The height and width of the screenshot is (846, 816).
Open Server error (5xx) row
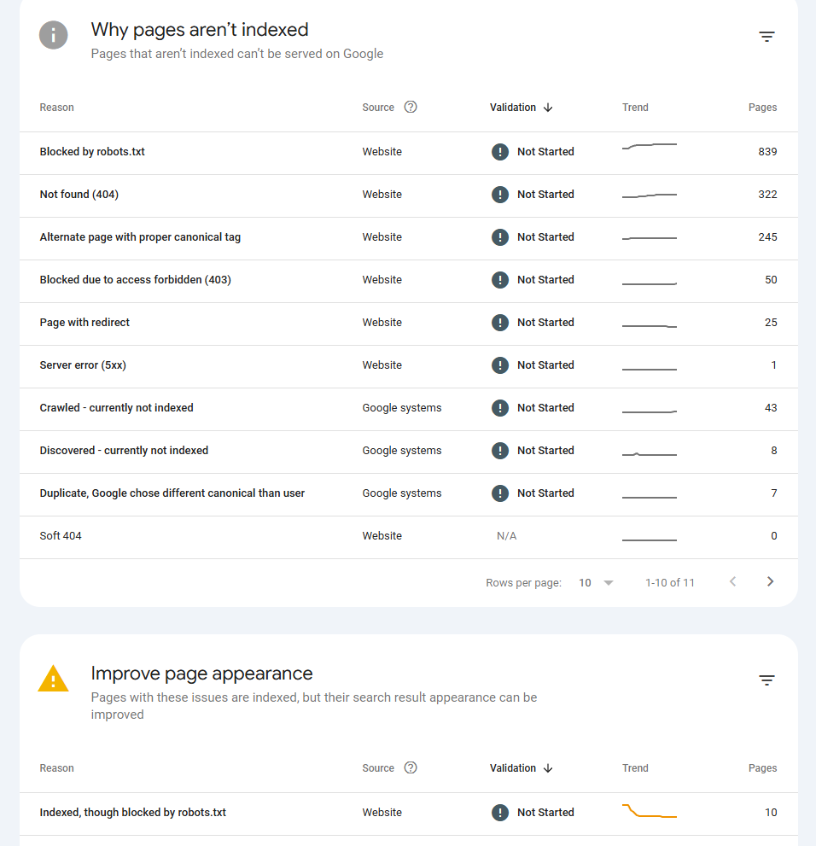click(83, 365)
